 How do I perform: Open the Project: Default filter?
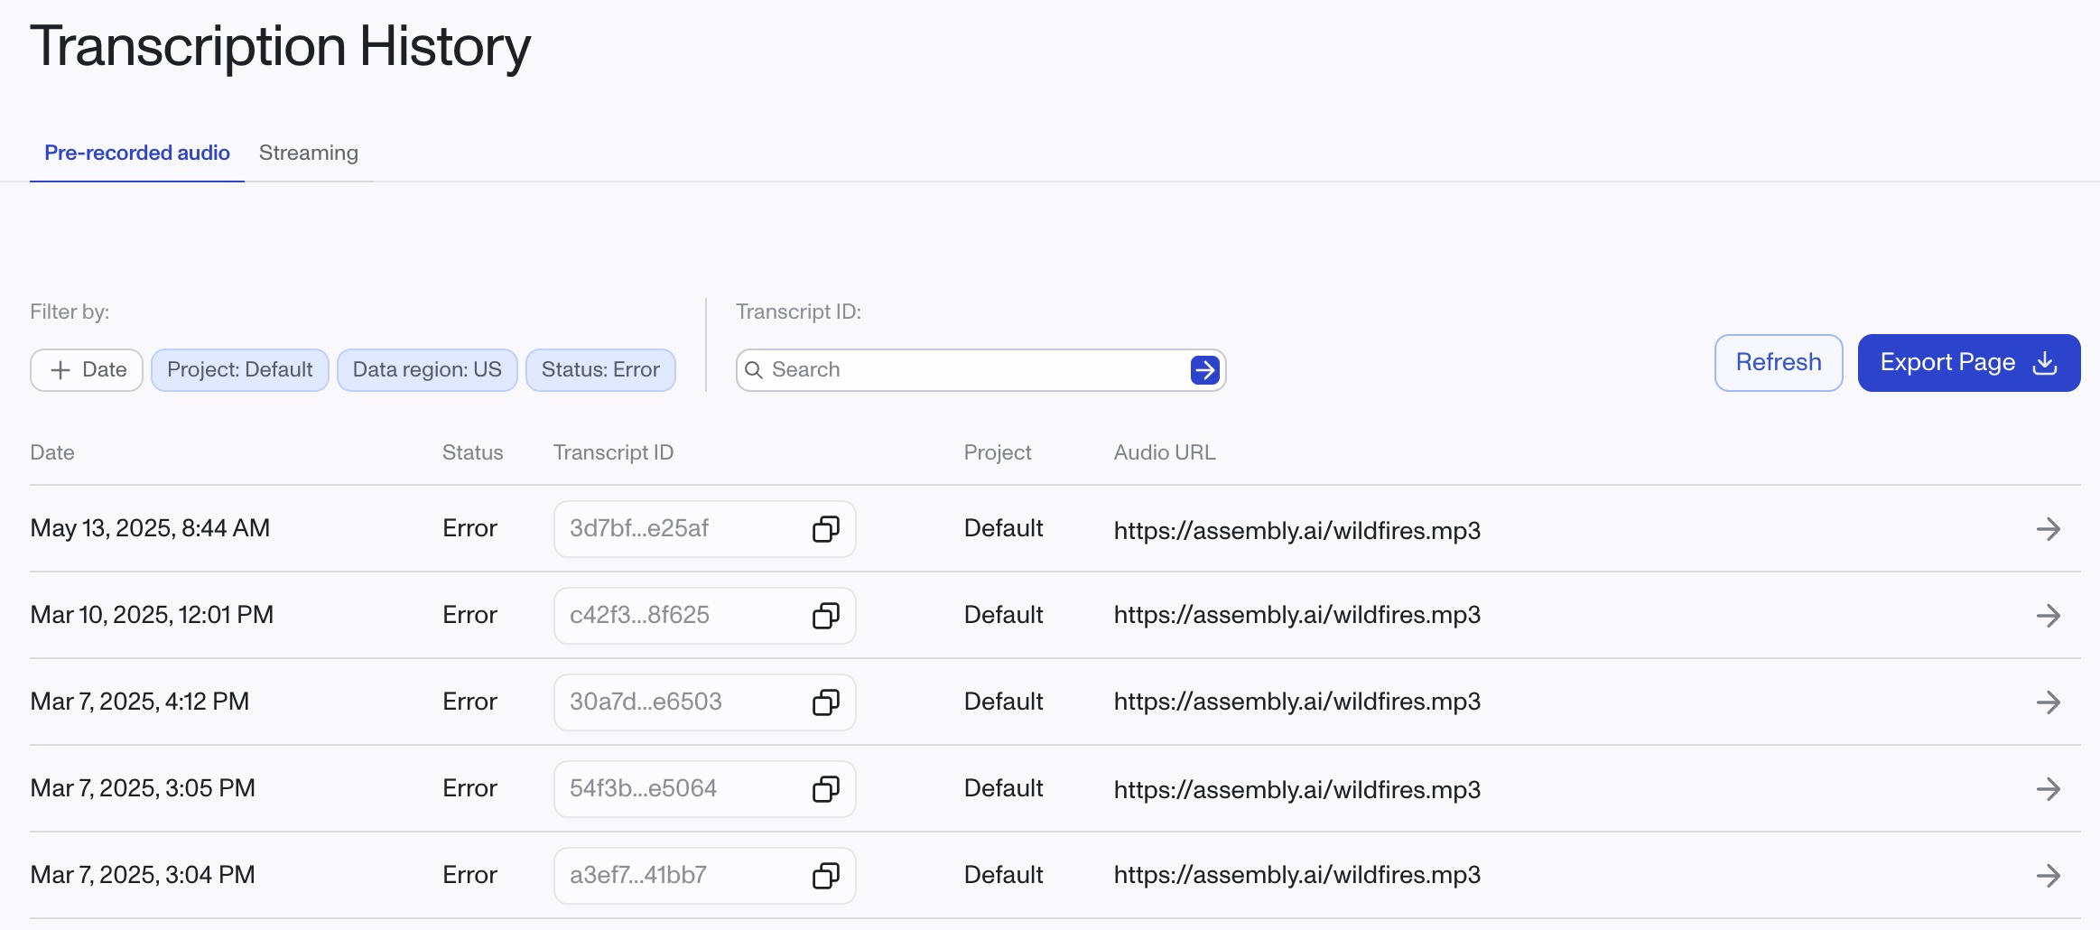tap(239, 370)
